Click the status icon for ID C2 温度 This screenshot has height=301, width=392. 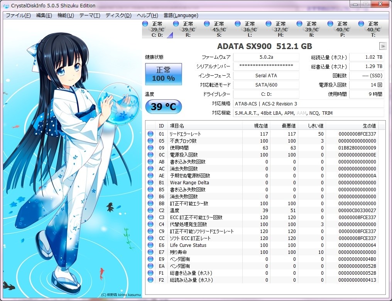(x=150, y=210)
